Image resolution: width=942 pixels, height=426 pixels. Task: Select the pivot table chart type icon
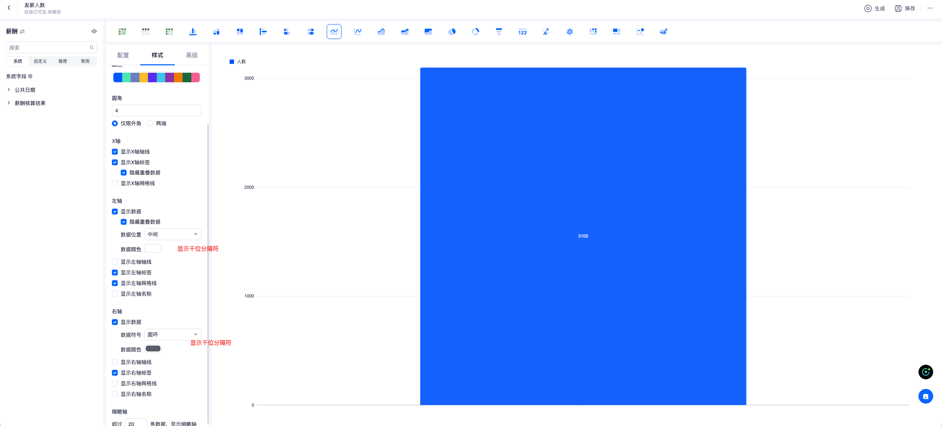point(122,32)
